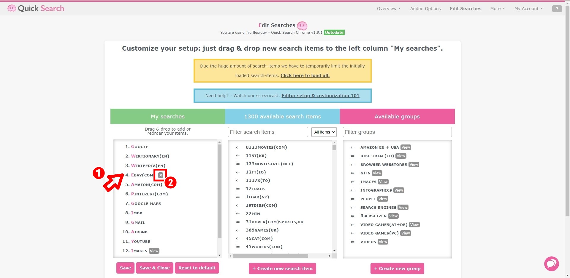The image size is (570, 278).
Task: View the Video Games(AT+DE) group
Action: [x=414, y=224]
